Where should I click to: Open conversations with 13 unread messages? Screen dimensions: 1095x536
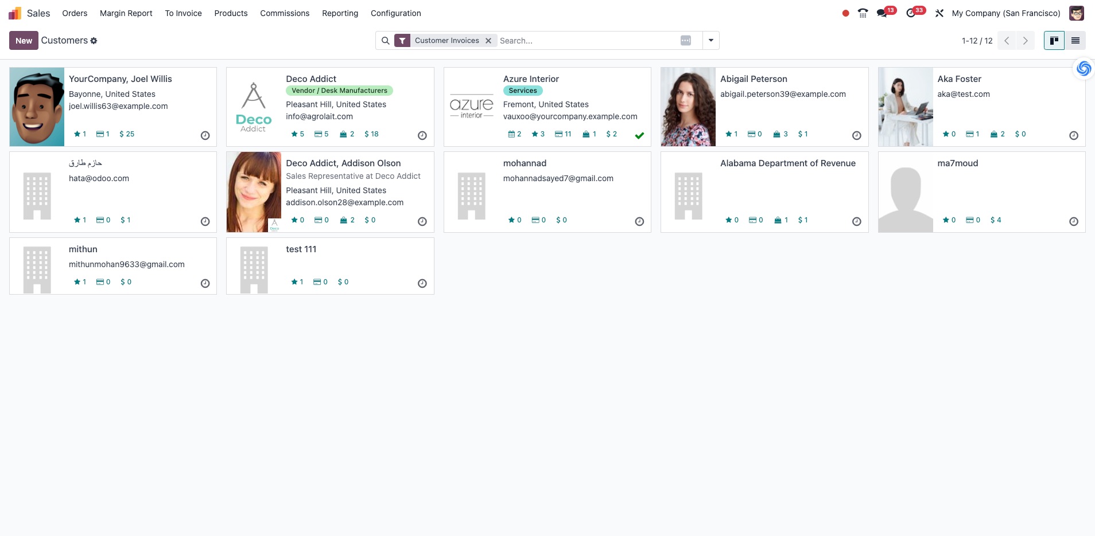[x=886, y=12]
